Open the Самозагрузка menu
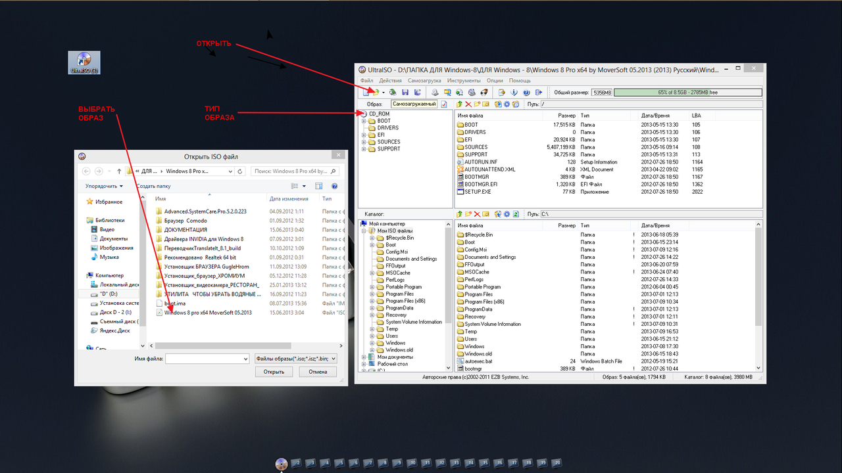The width and height of the screenshot is (842, 473). (x=425, y=81)
